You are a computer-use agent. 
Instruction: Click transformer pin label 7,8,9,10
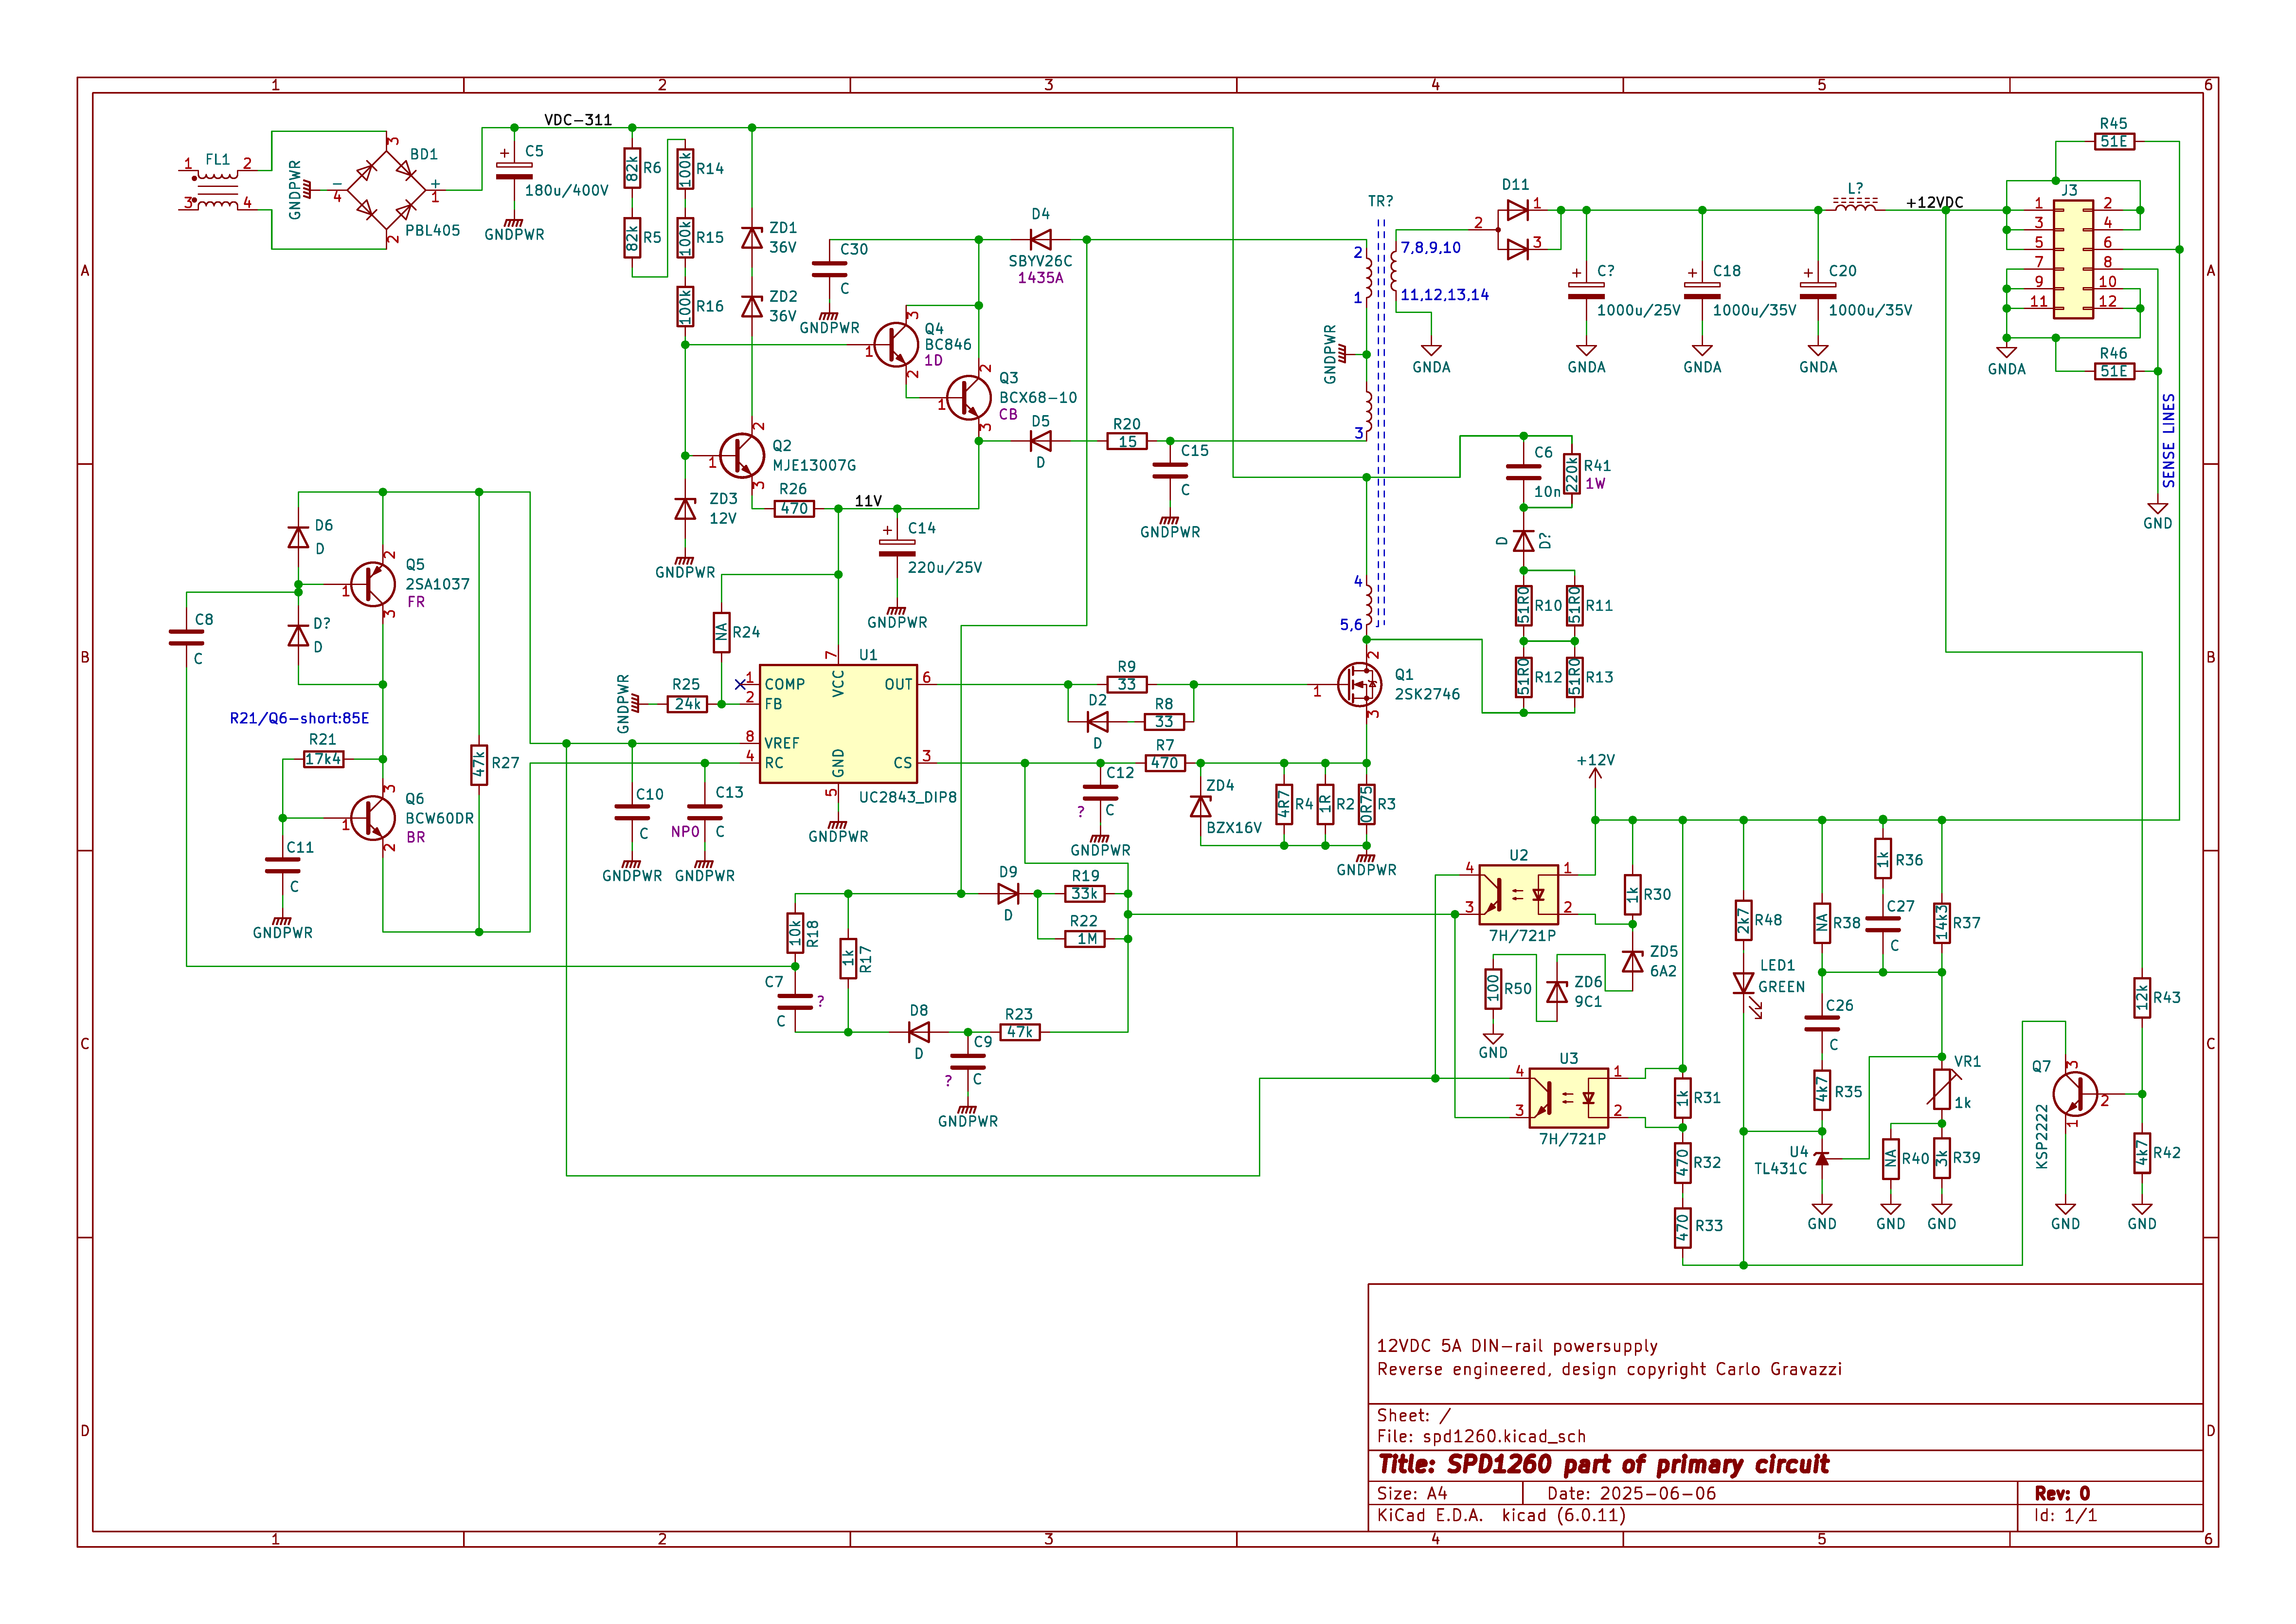(x=1430, y=248)
